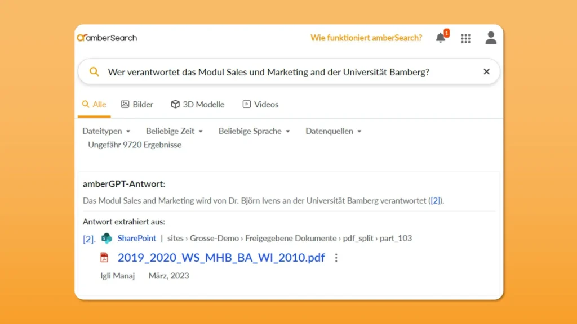This screenshot has width=577, height=324.
Task: Switch to the Videos tab
Action: [x=260, y=104]
